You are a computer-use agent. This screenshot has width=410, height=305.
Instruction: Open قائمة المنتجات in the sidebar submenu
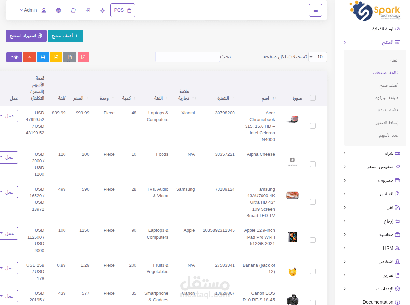point(386,73)
